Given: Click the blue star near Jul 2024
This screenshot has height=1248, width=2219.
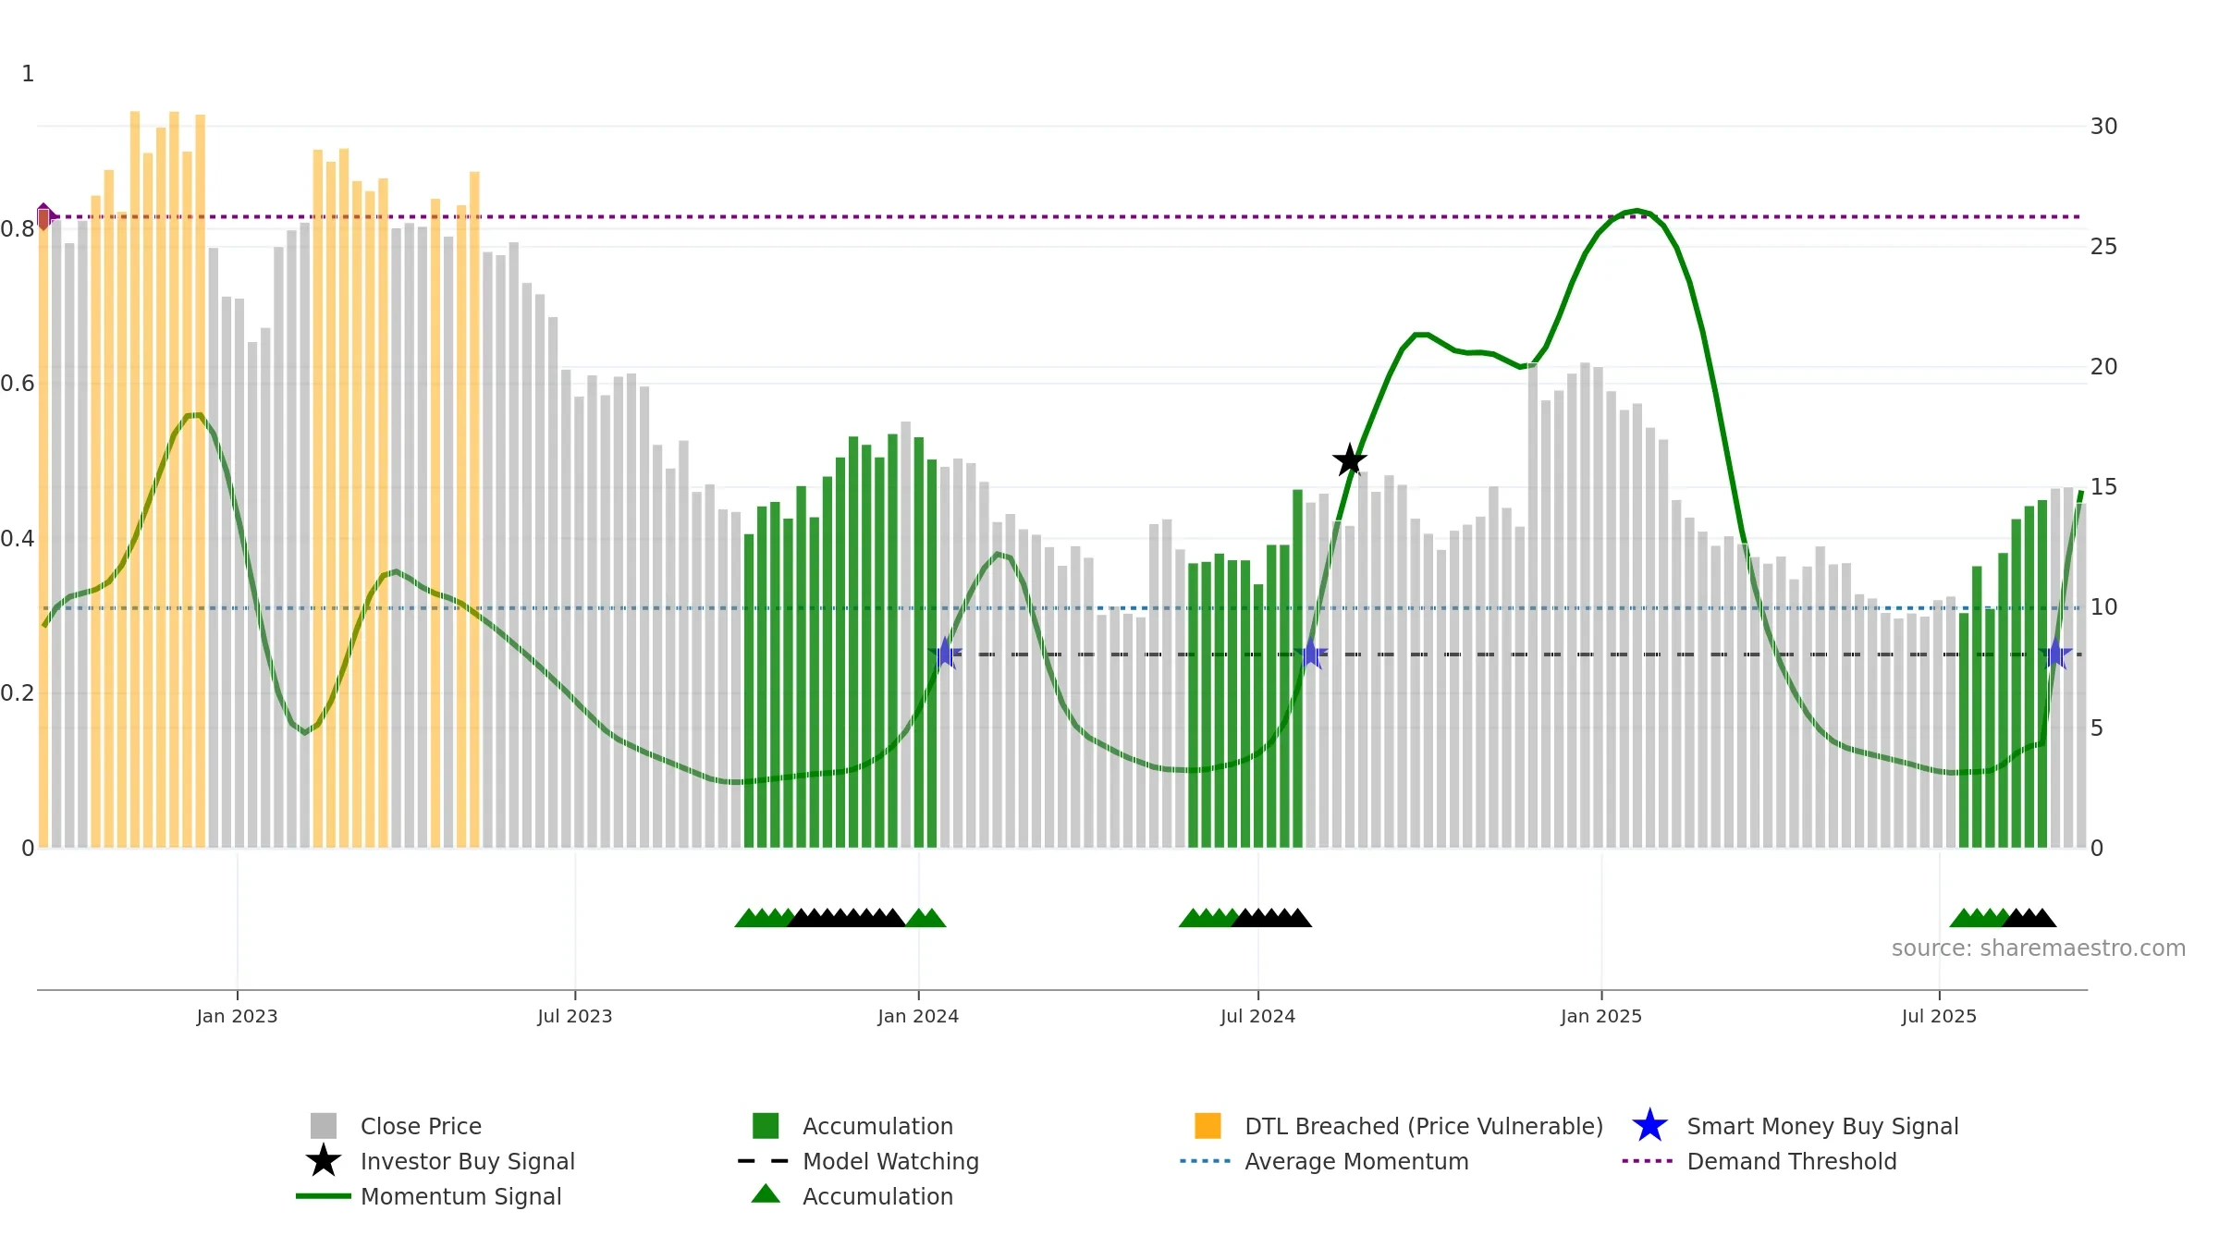Looking at the screenshot, I should coord(1310,654).
